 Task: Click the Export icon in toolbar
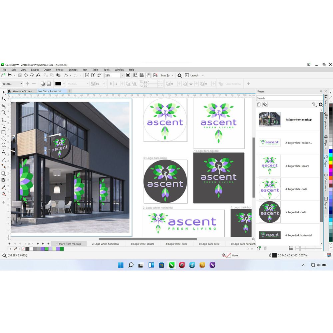point(93,75)
